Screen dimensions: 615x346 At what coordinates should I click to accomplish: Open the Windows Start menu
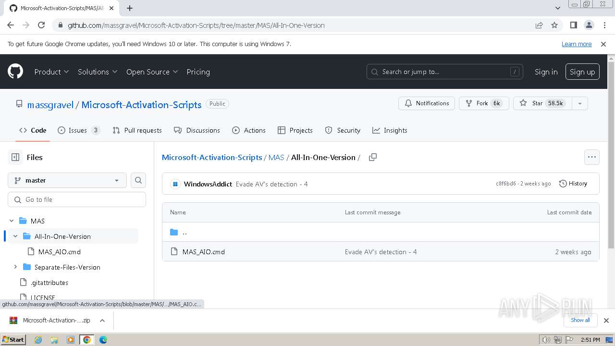click(x=13, y=340)
